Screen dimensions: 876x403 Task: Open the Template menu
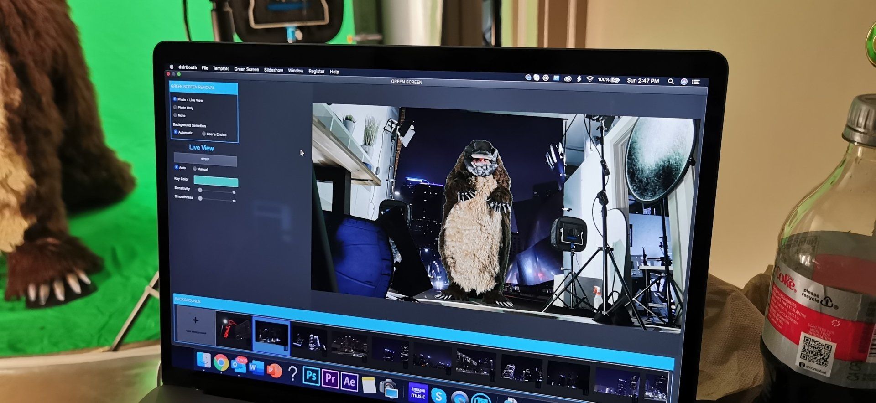[221, 69]
